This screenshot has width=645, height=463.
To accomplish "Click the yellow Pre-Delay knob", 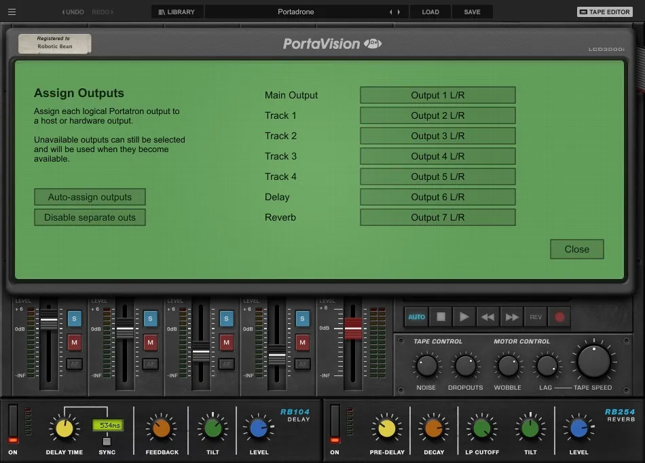I will [387, 429].
